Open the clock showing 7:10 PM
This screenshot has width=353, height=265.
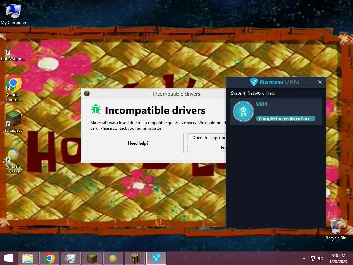(338, 258)
